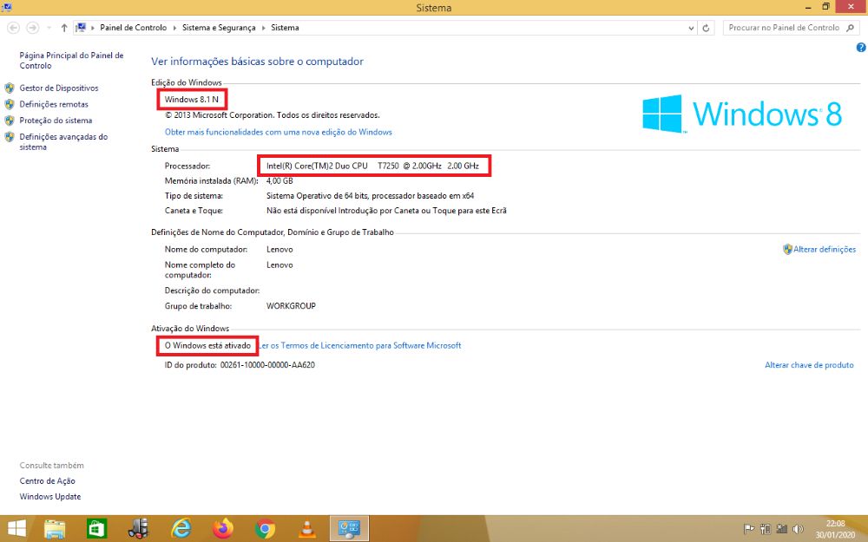This screenshot has height=542, width=868.
Task: Restore down the Sistema window
Action: 826,7
